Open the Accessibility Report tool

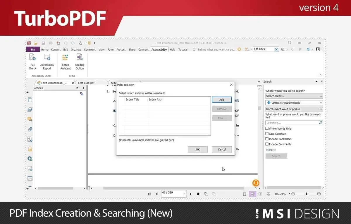click(x=47, y=62)
